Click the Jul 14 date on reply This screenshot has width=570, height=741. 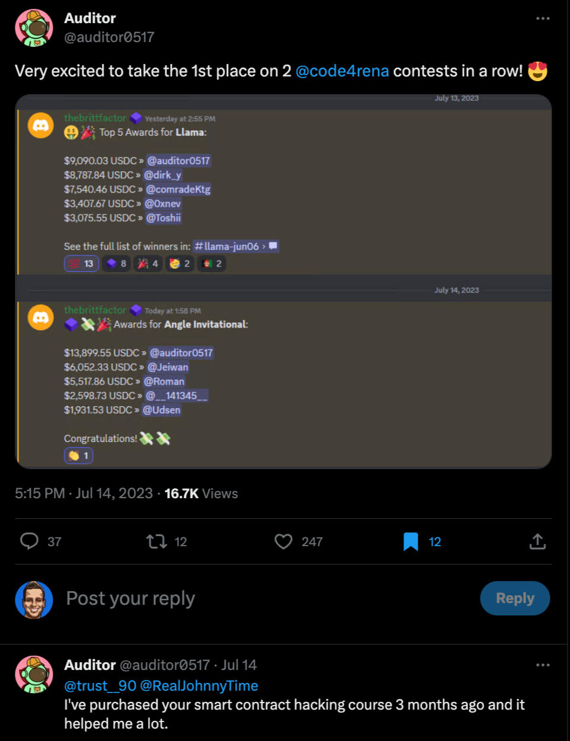coord(239,665)
